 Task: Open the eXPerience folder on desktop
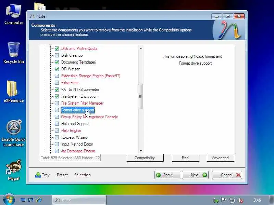click(14, 91)
